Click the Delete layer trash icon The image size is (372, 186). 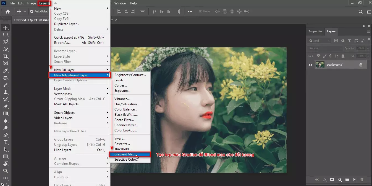click(362, 179)
